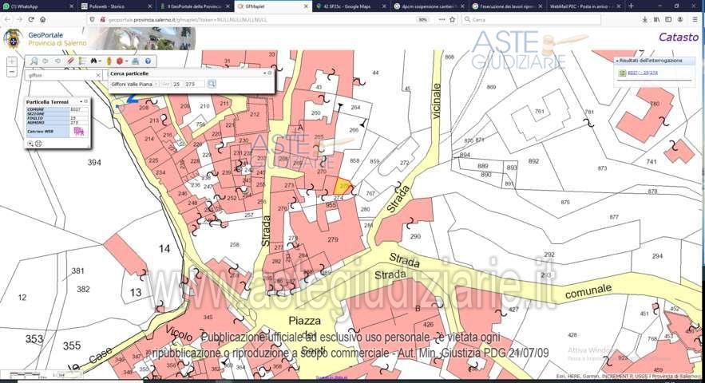Click map zoom out minus button

click(x=12, y=72)
